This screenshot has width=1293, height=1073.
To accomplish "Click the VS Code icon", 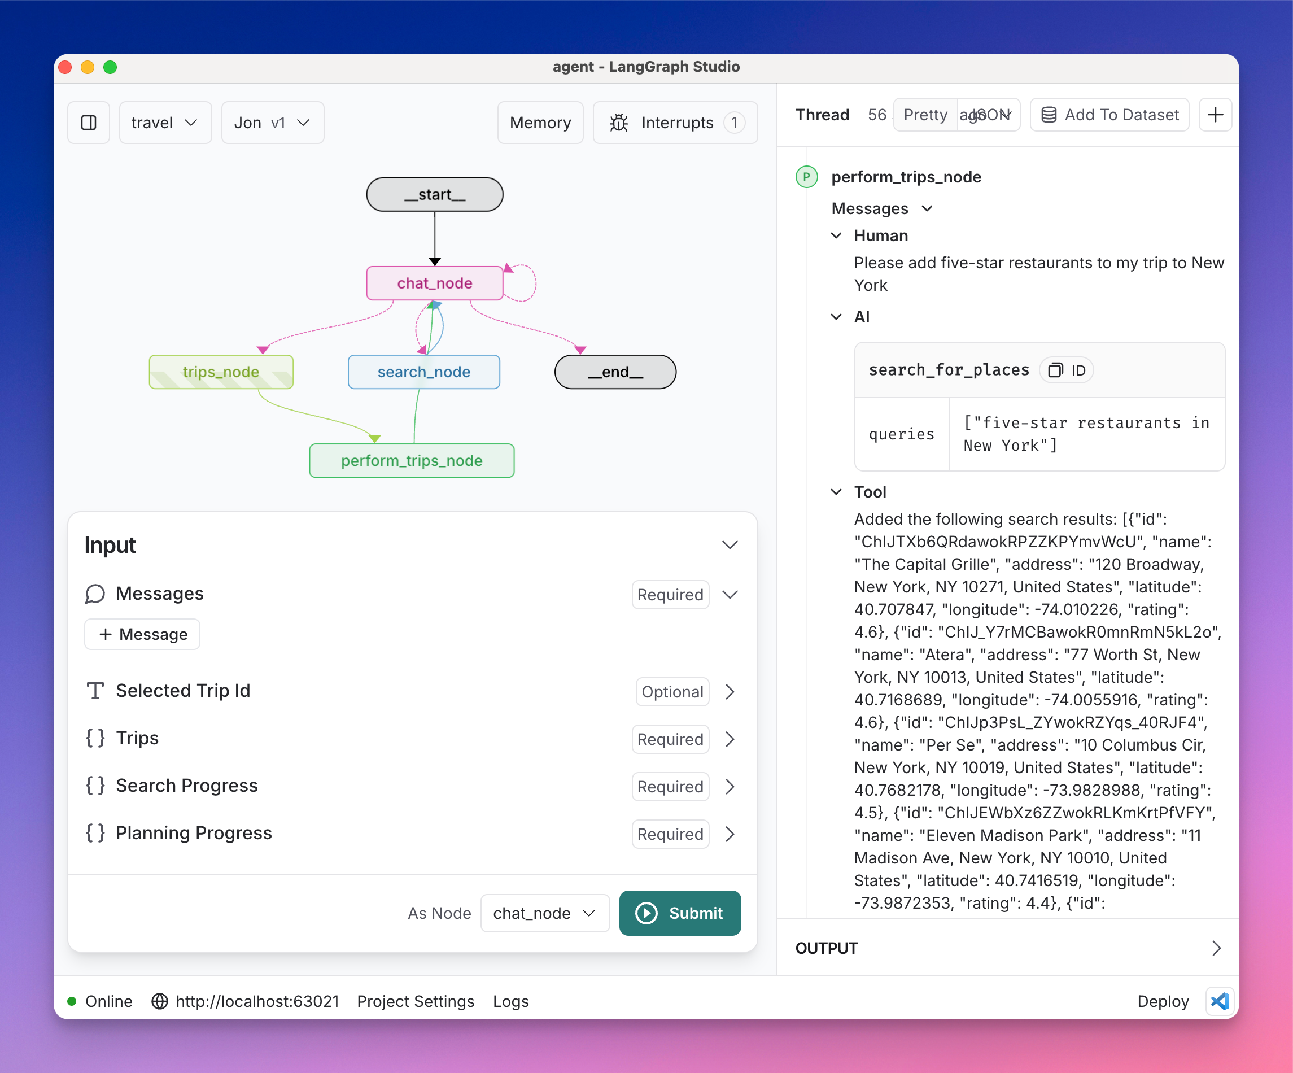I will point(1219,1001).
